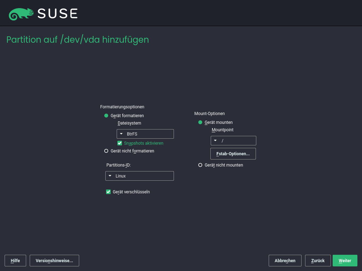Open the Dateisystem BtrFS dropdown
362x271 pixels.
(145, 134)
